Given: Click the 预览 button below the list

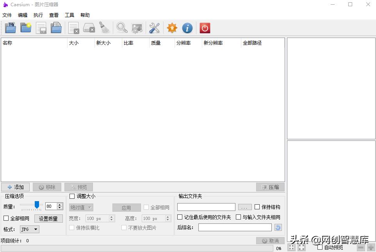Looking at the screenshot, I should [78, 187].
